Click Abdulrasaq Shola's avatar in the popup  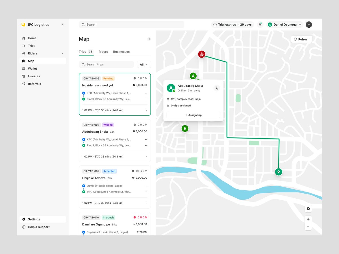171,88
